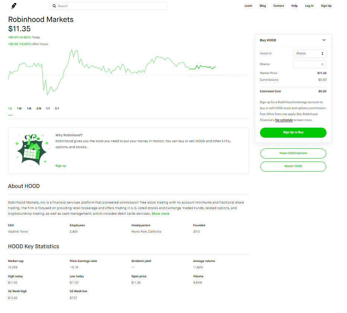
Task: Click the Founded value 2013
Action: pyautogui.click(x=196, y=231)
